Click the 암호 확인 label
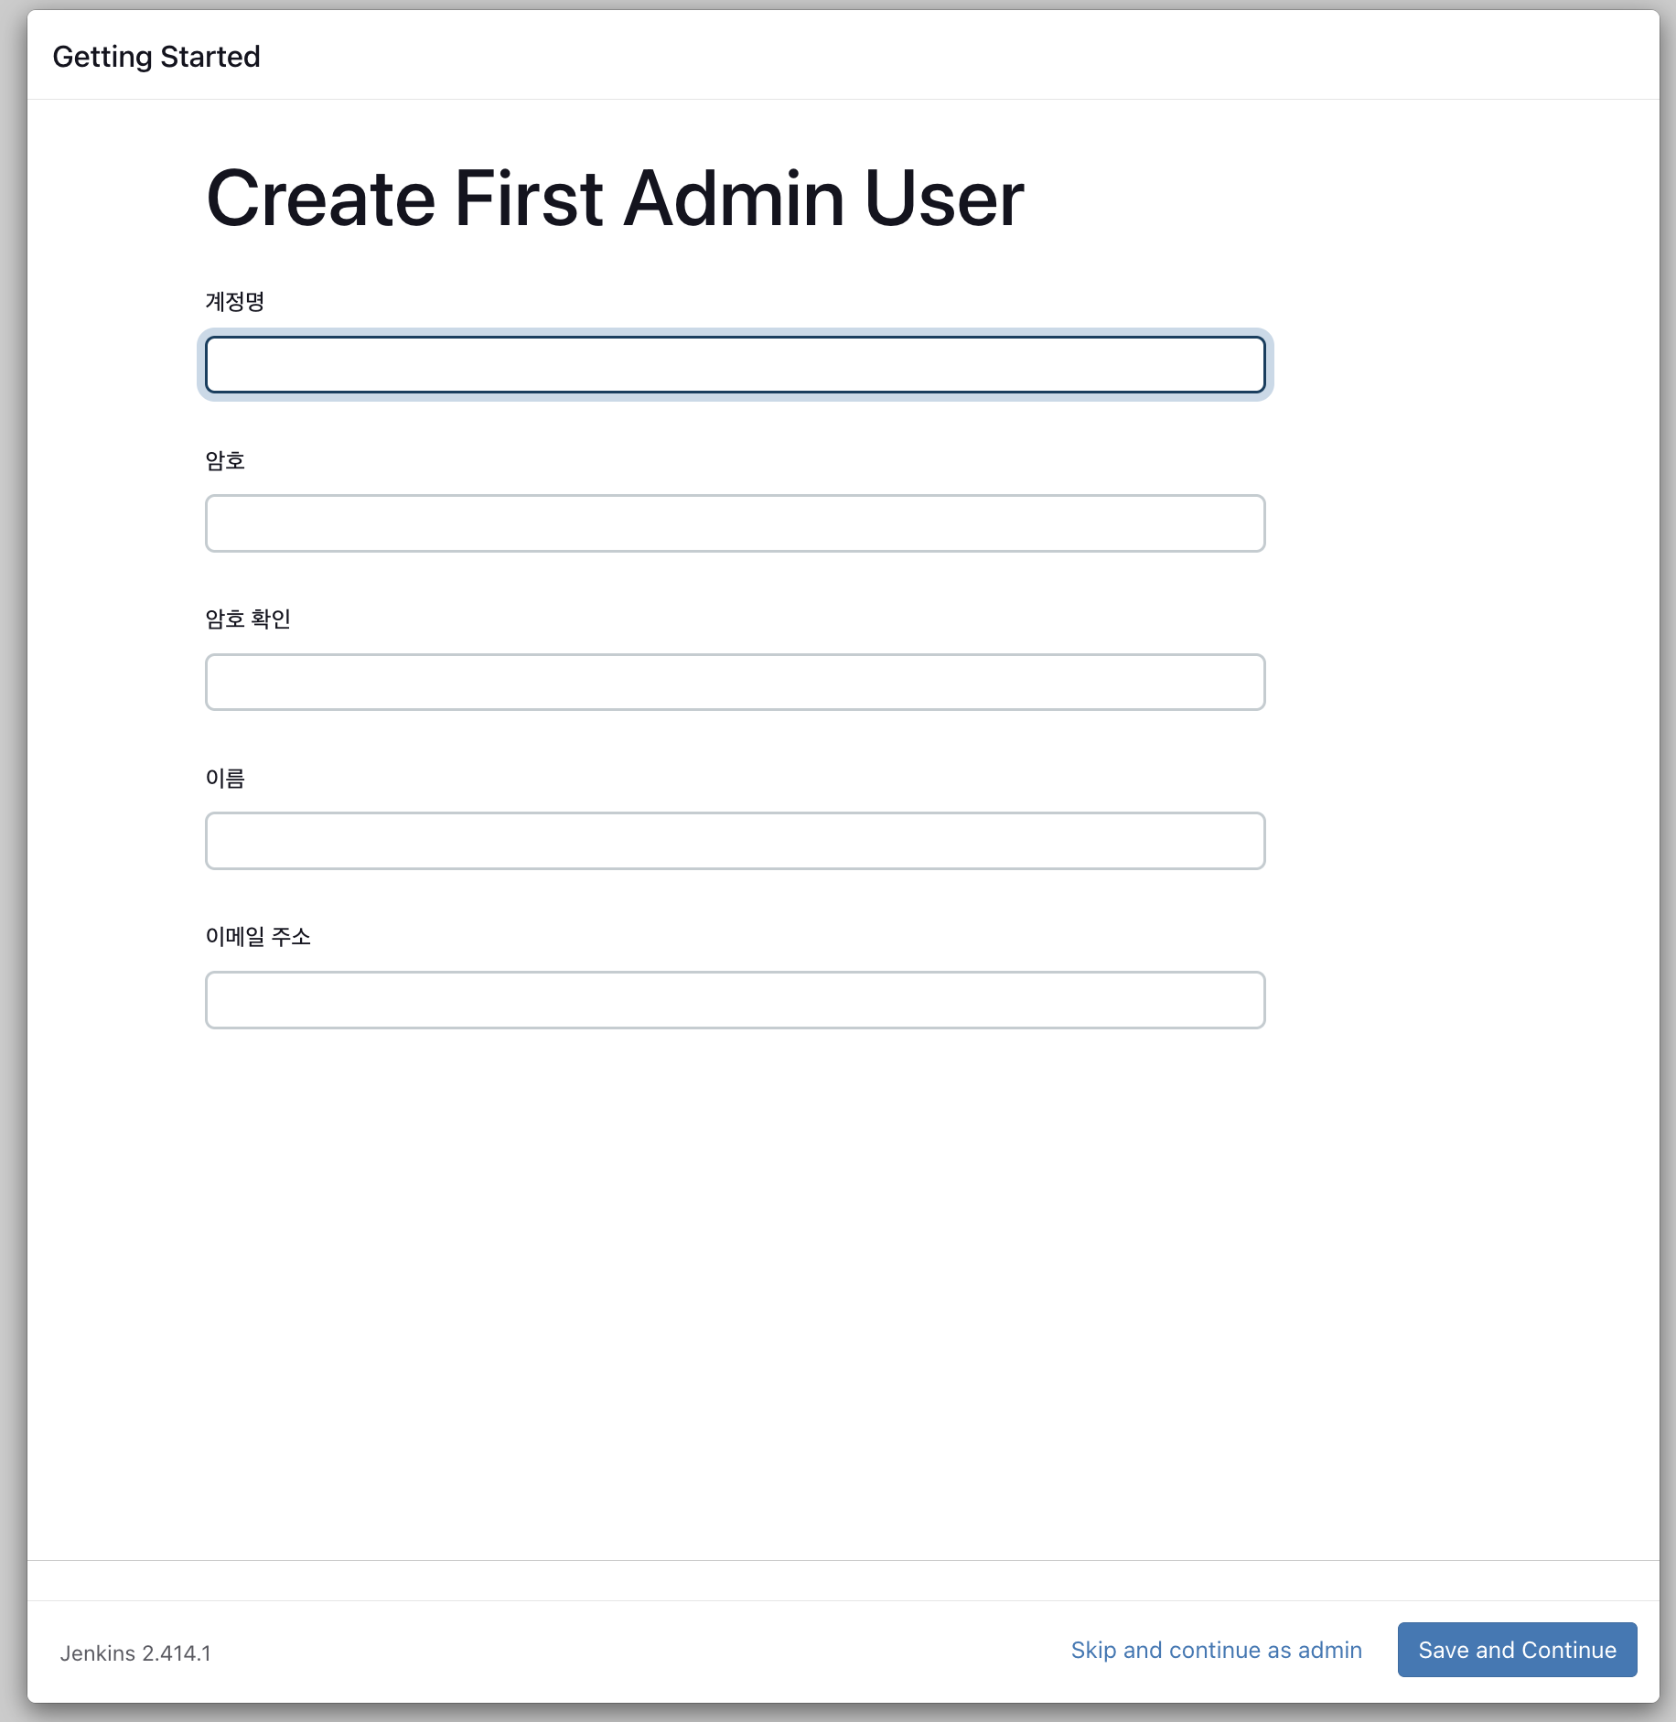The width and height of the screenshot is (1676, 1722). 248,619
